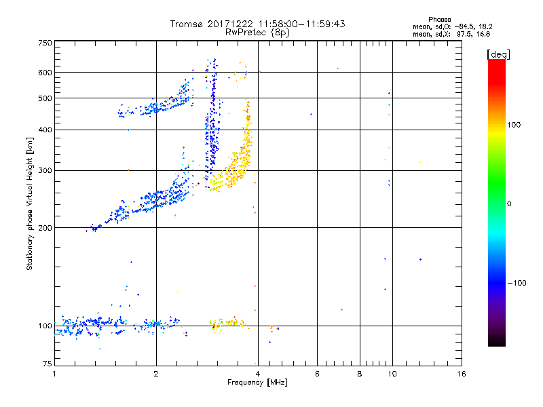This screenshot has width=543, height=407.
Task: Click the y-axis tick label '600'
Action: coord(45,73)
